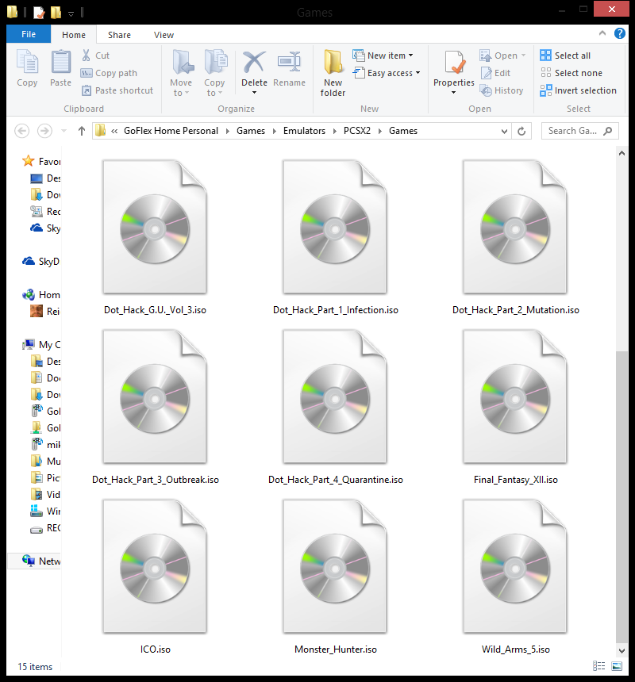
Task: Click the vertical scrollbar thumb
Action: [622, 496]
